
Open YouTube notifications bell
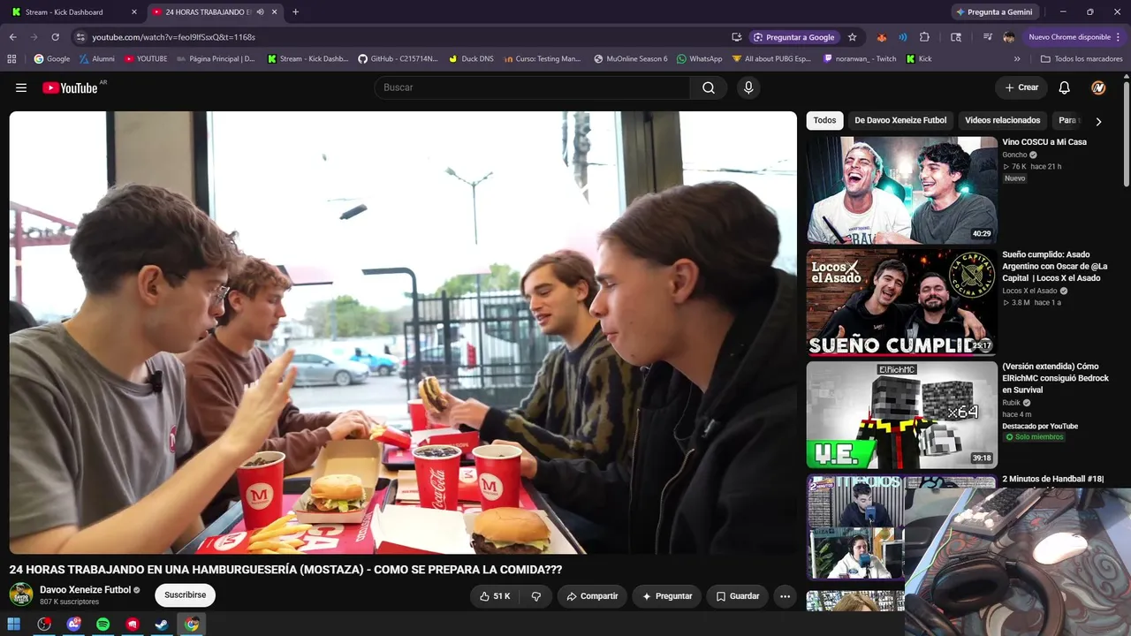tap(1065, 87)
